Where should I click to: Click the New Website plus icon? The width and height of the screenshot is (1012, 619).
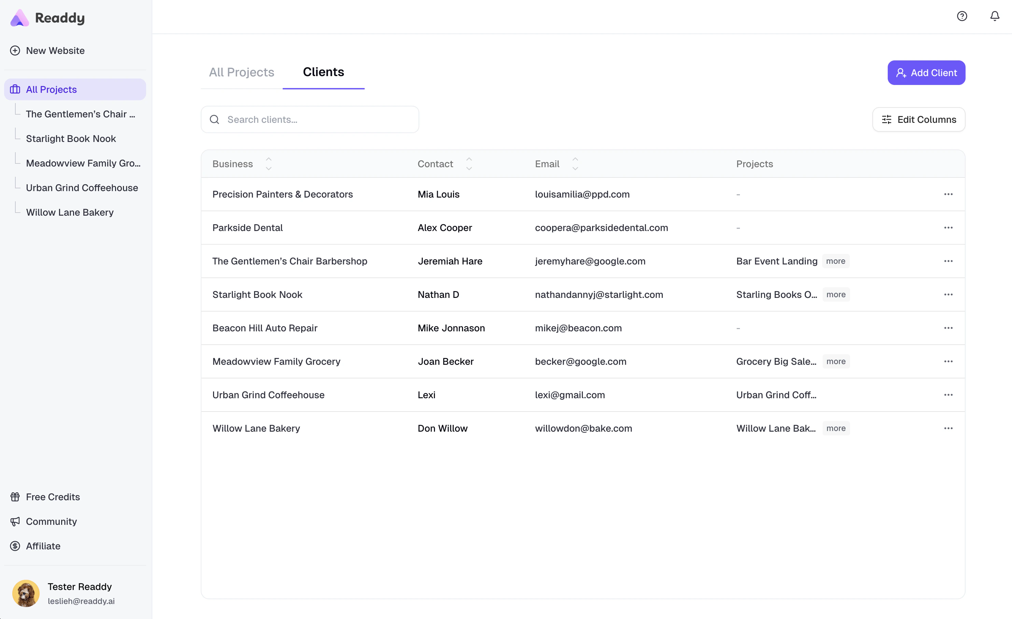[15, 51]
